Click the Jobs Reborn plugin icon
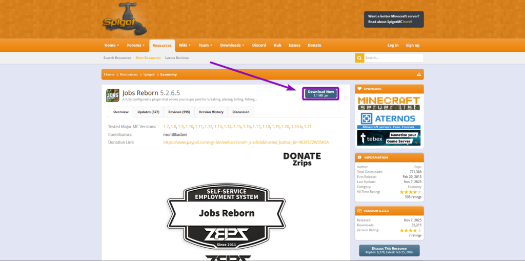This screenshot has width=525, height=261. [112, 95]
